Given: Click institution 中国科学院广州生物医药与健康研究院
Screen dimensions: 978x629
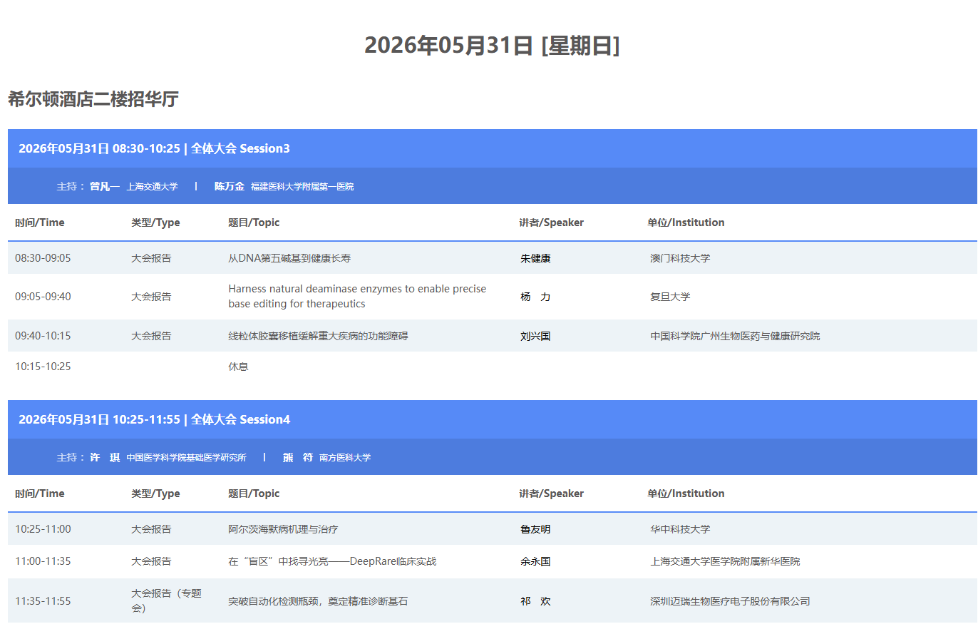Looking at the screenshot, I should point(735,336).
